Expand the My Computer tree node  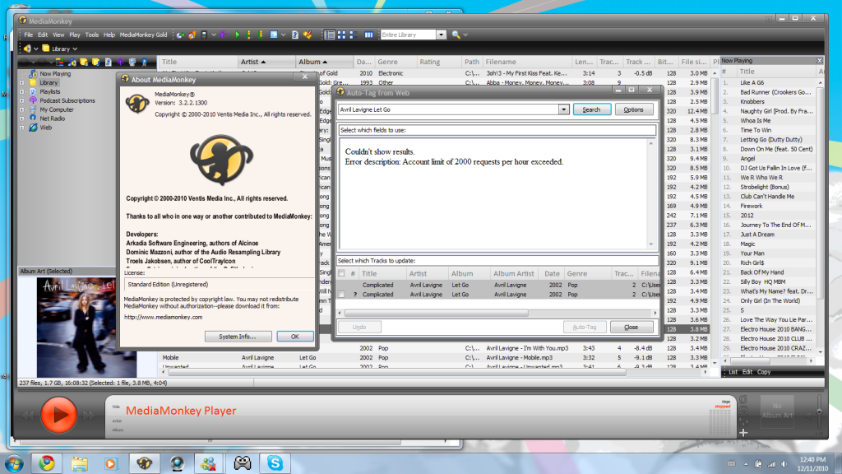click(22, 109)
